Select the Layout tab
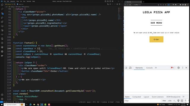The image size is (190, 106). coord(146,97)
